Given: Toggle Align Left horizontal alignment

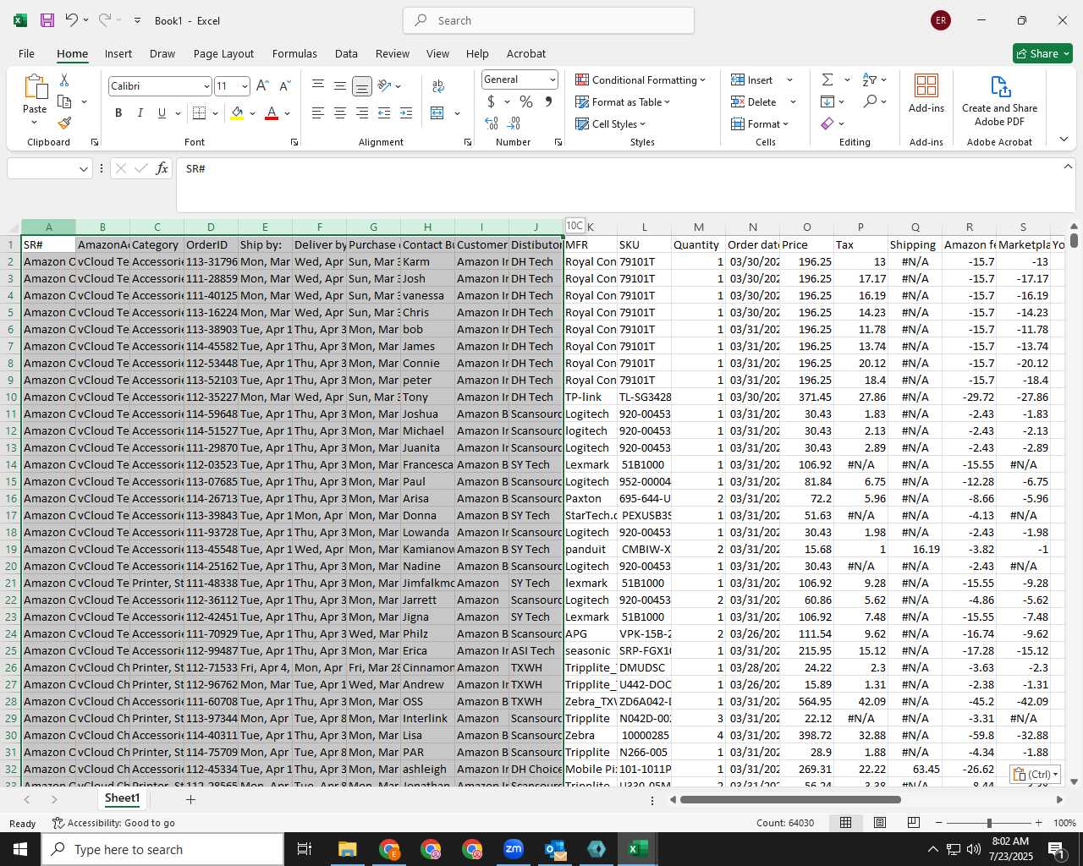Looking at the screenshot, I should (318, 112).
